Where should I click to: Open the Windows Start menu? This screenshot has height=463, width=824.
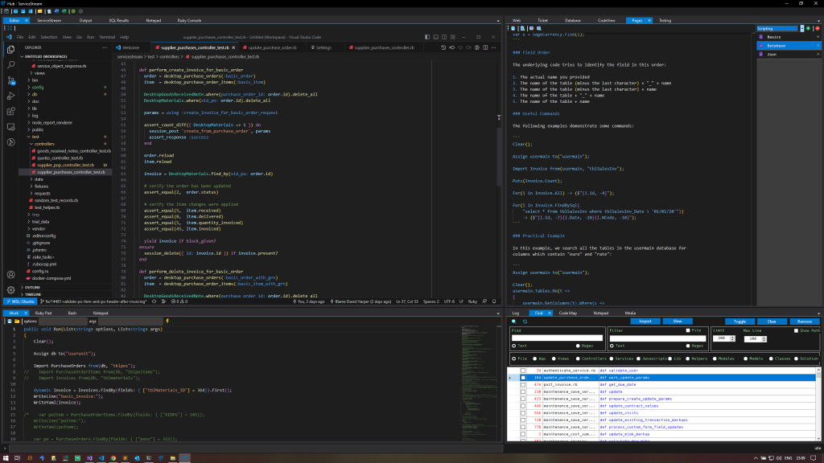coord(6,458)
